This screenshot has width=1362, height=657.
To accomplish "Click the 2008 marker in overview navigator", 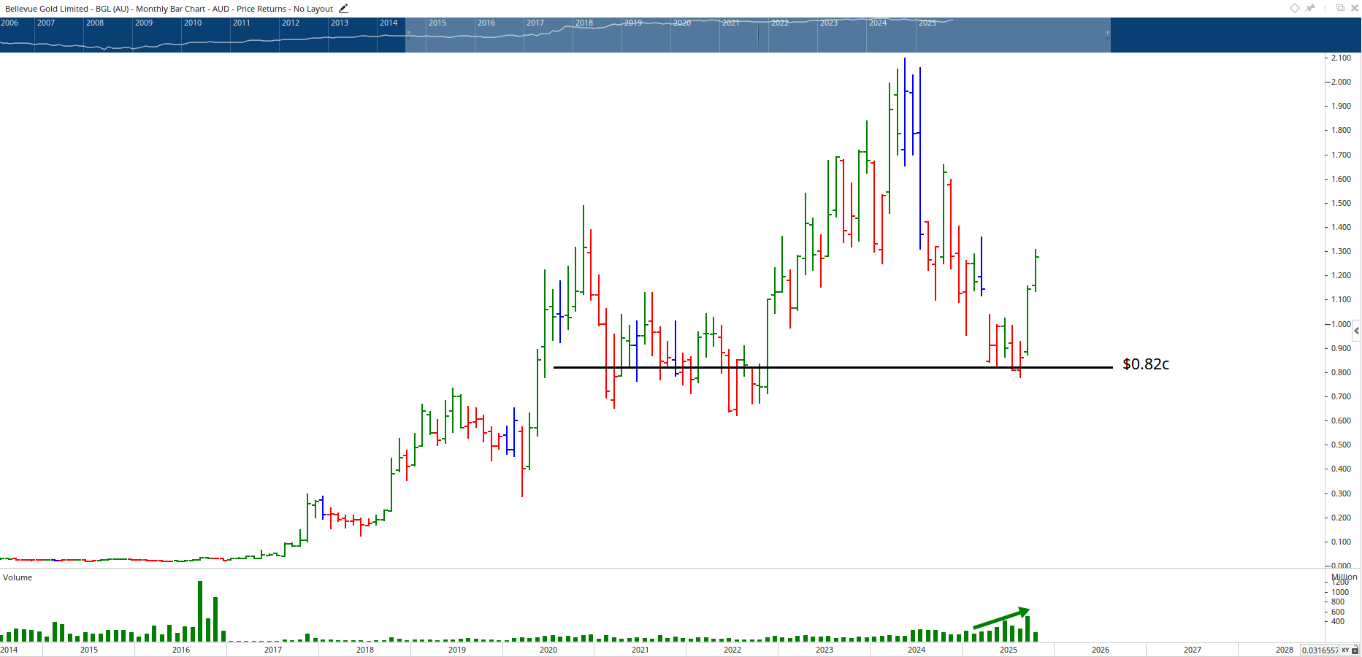I will tap(95, 23).
